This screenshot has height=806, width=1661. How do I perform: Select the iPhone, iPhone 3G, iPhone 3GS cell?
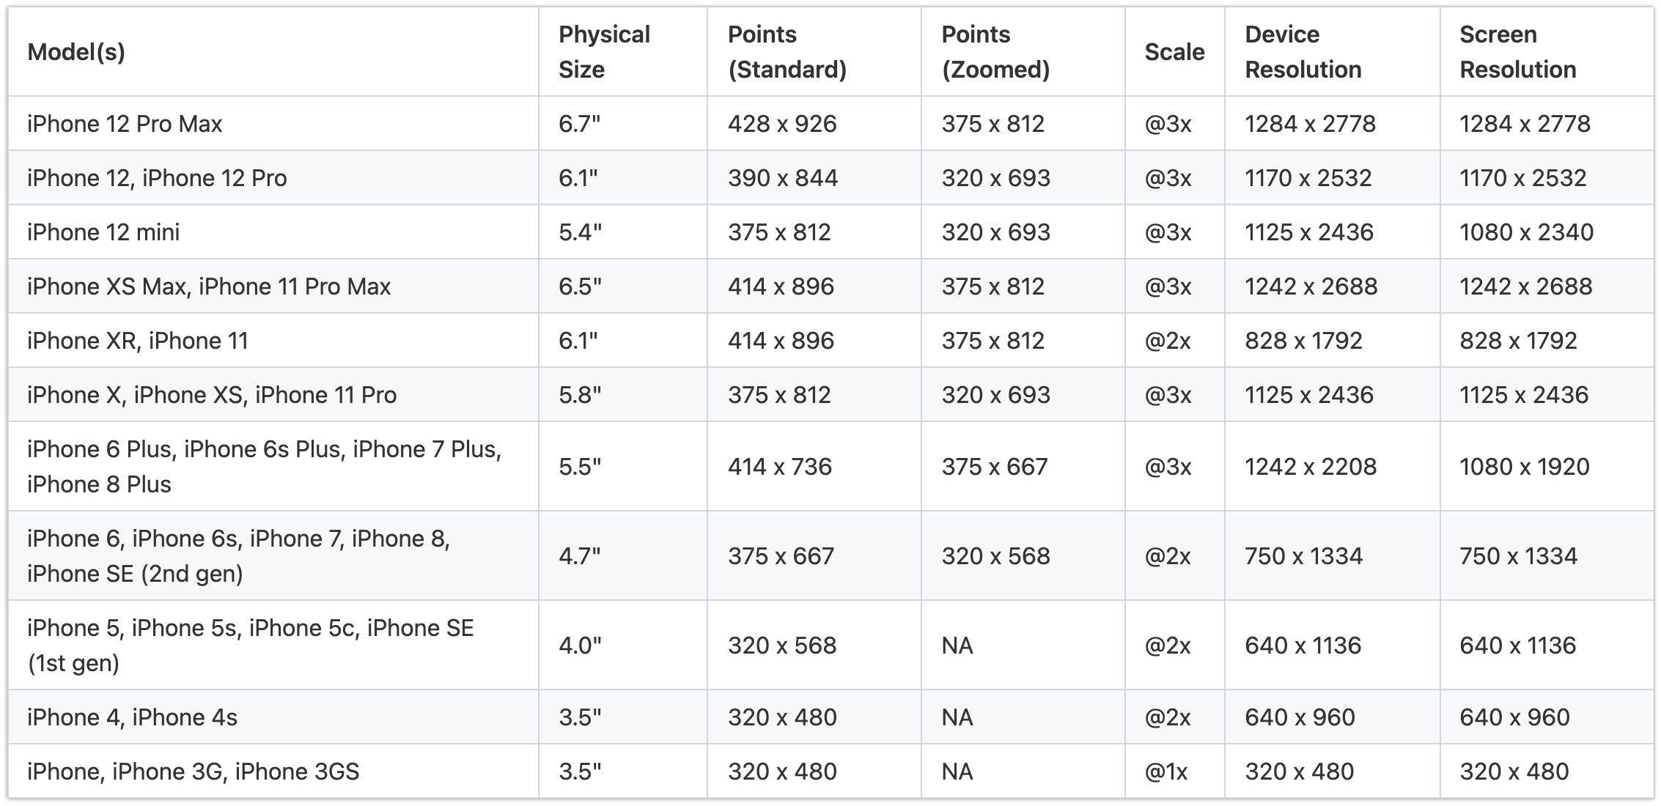(194, 772)
